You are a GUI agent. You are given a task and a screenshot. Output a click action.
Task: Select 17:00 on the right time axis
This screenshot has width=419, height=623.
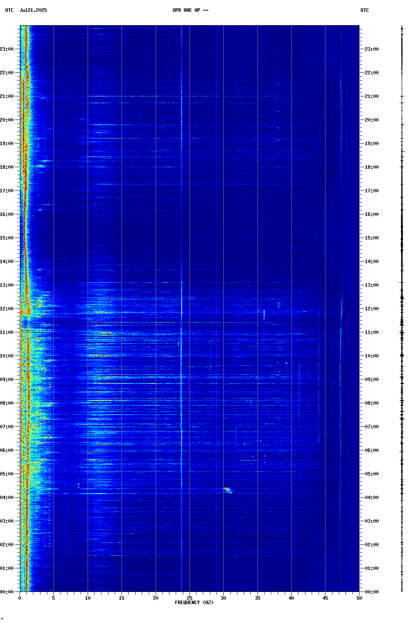click(x=372, y=191)
